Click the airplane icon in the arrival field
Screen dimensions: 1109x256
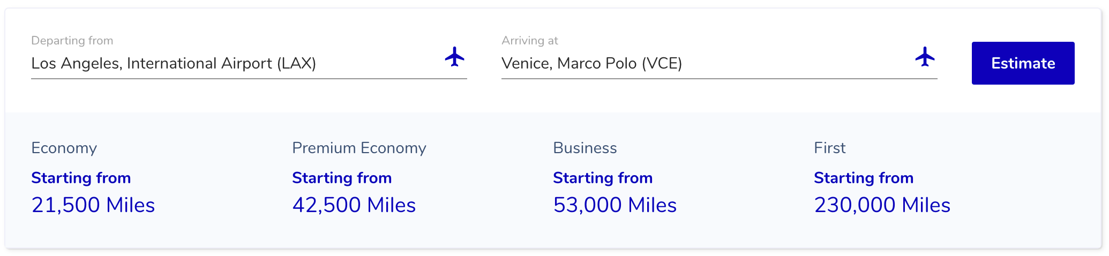point(925,57)
